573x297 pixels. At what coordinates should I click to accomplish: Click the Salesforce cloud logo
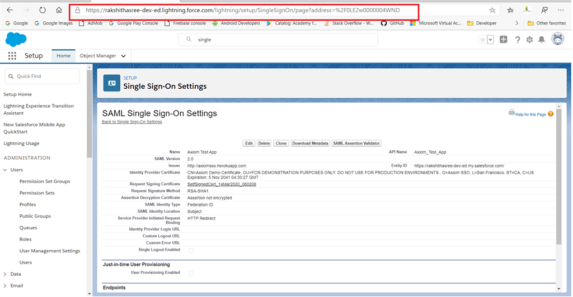[x=16, y=39]
